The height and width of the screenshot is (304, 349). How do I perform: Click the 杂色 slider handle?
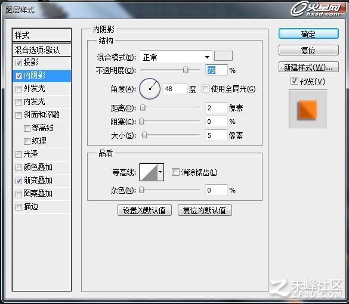click(x=141, y=190)
